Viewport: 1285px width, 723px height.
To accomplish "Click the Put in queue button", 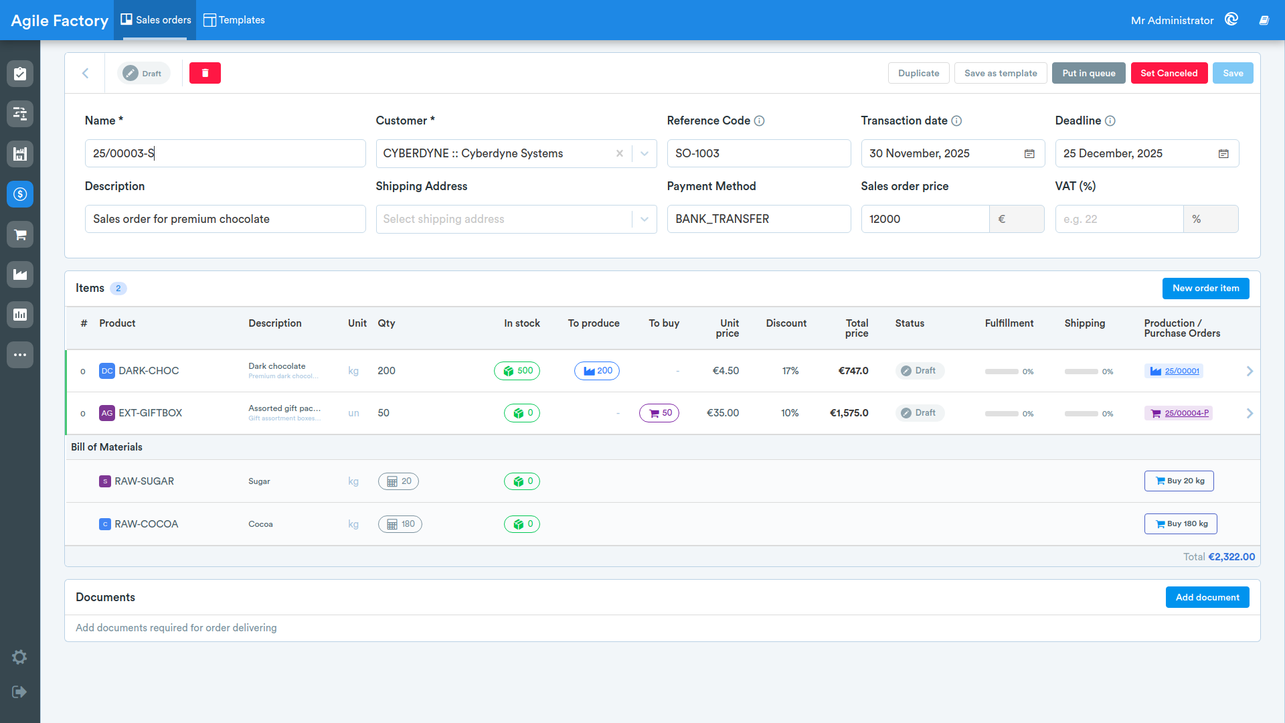I will pyautogui.click(x=1089, y=73).
